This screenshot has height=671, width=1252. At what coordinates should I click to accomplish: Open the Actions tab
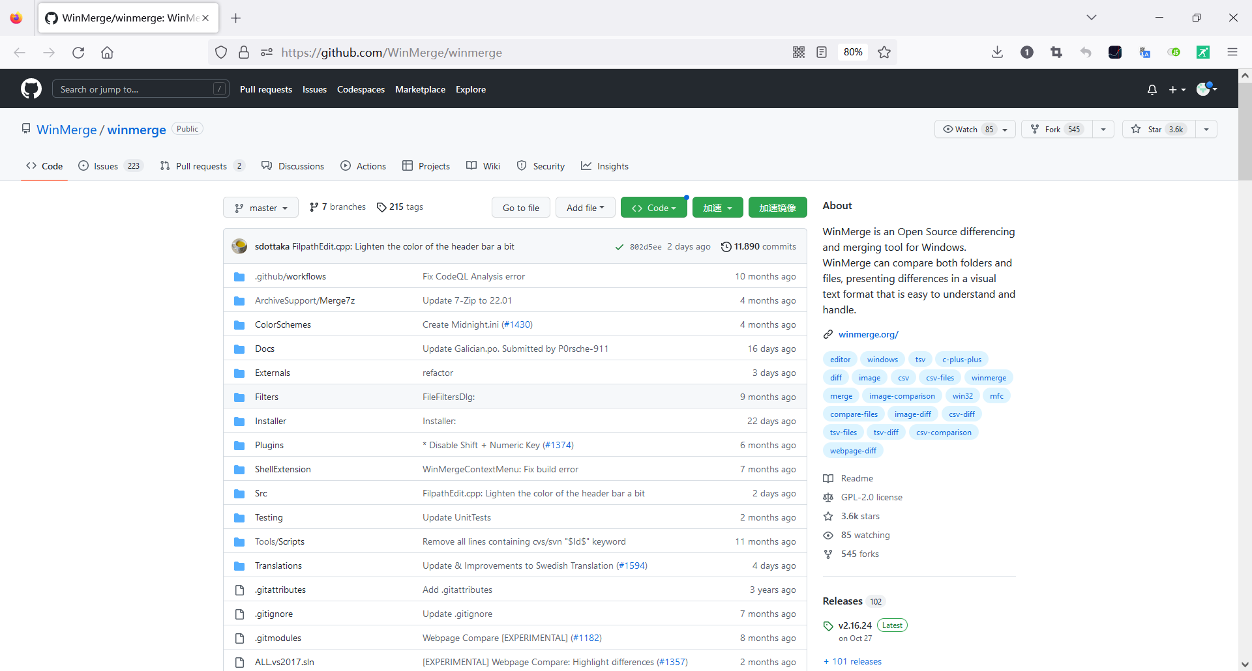pos(363,166)
